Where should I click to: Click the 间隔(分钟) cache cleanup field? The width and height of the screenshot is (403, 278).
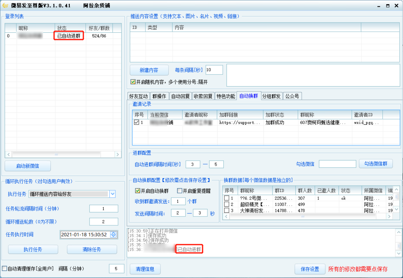(116, 269)
